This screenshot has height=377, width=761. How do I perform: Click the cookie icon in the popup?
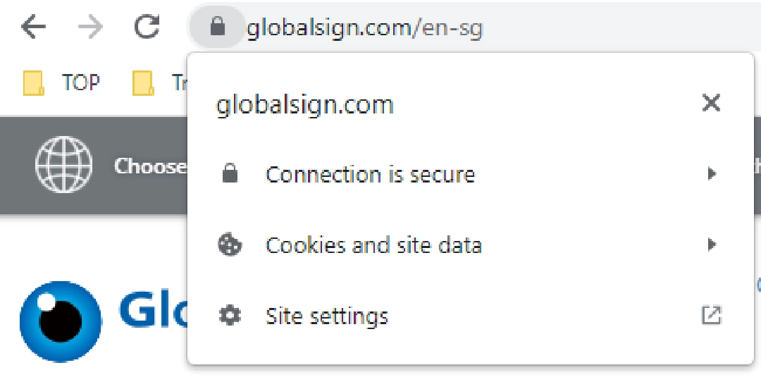tap(230, 245)
